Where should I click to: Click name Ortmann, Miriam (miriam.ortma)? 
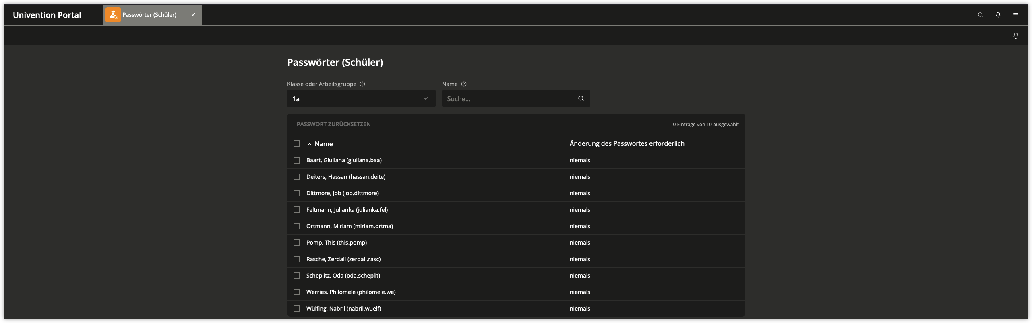click(350, 226)
